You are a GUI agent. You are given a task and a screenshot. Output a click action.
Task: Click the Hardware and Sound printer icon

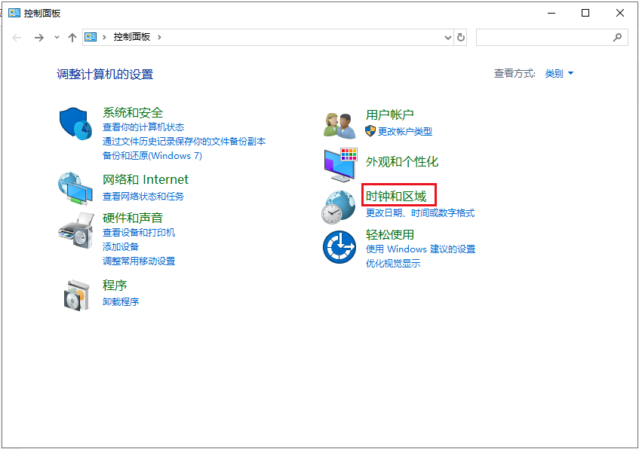coord(75,228)
